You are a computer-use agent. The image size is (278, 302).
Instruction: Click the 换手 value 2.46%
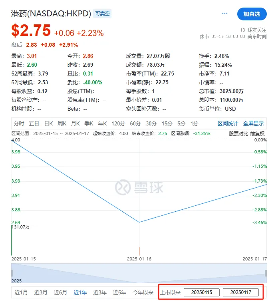tap(222, 56)
